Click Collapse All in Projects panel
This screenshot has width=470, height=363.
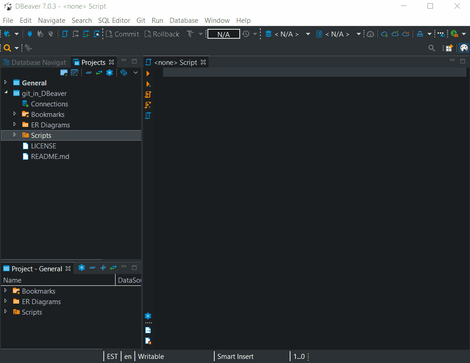coord(89,73)
